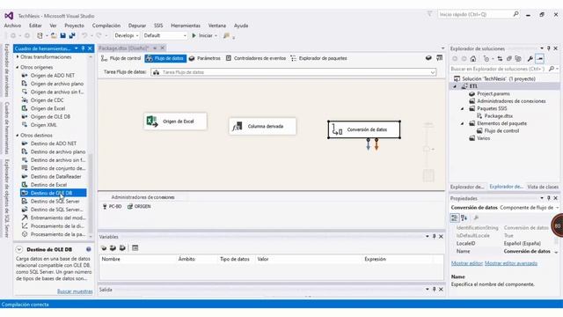Screen dimensions: 563x317
Task: Select the Origen de CDC item
Action: click(x=47, y=100)
